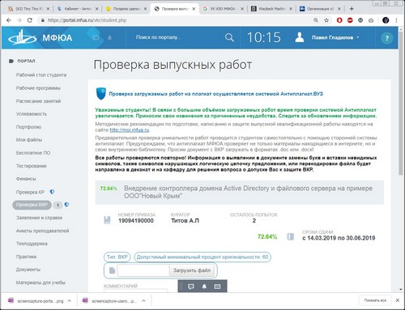Viewport: 405px width, 310px height.
Task: Follow the moi.mfua.ru link
Action: [x=130, y=130]
